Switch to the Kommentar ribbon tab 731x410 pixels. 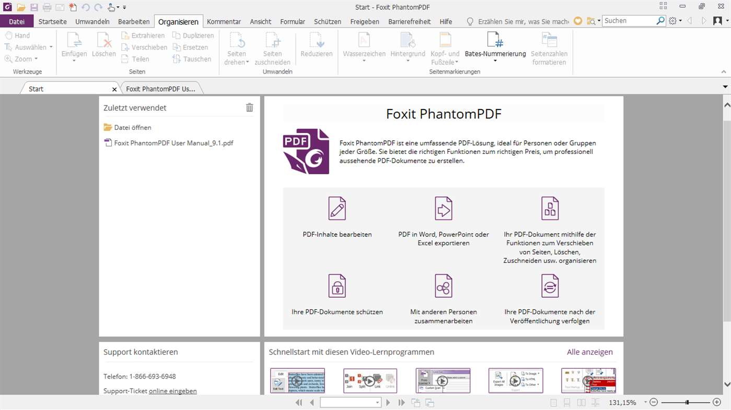click(x=224, y=21)
